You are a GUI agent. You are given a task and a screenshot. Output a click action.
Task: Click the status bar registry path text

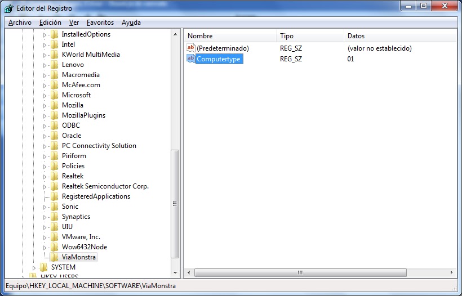point(91,286)
